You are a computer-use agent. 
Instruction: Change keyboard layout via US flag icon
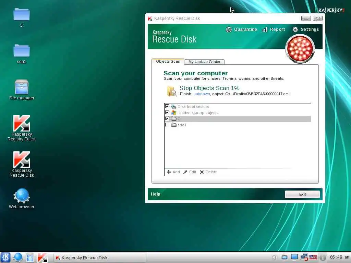point(313,258)
